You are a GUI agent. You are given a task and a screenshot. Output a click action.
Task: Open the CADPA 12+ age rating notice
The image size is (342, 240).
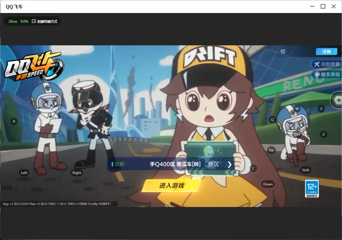[312, 189]
